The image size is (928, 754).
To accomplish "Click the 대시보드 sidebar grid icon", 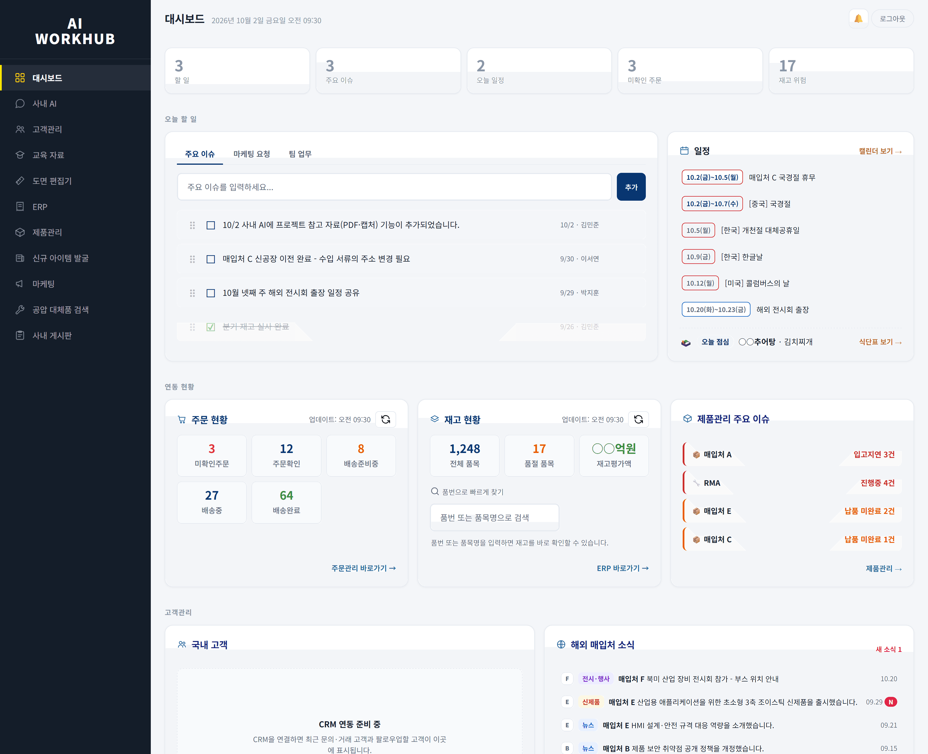I will tap(20, 78).
